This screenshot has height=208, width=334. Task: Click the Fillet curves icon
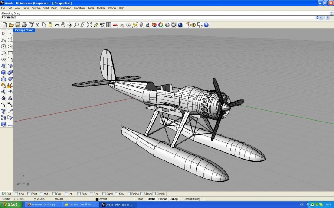(10, 60)
